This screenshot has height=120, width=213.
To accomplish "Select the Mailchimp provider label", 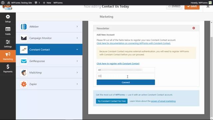I will point(36,73).
